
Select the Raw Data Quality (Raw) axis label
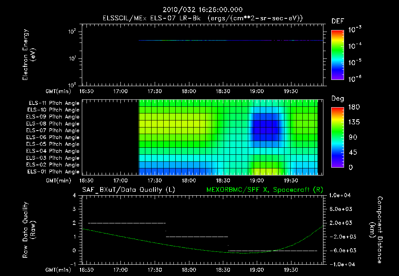point(29,230)
